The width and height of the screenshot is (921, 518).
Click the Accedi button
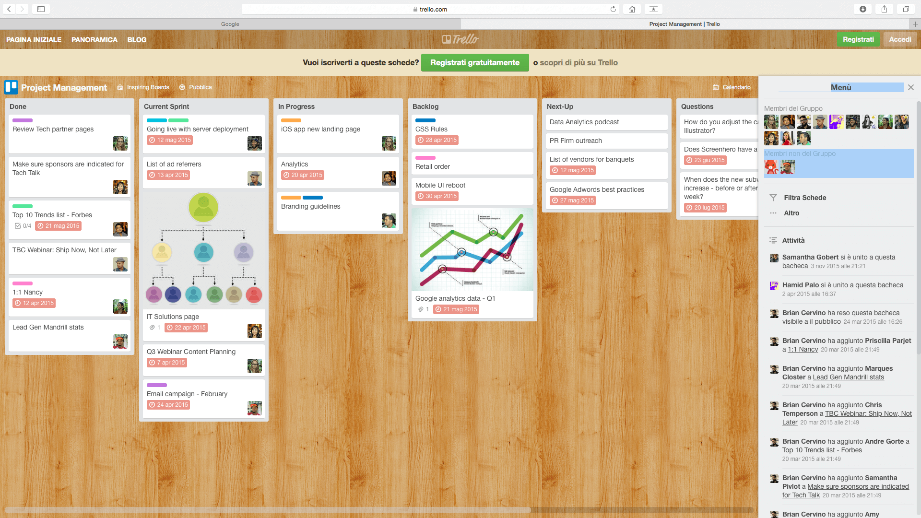900,39
